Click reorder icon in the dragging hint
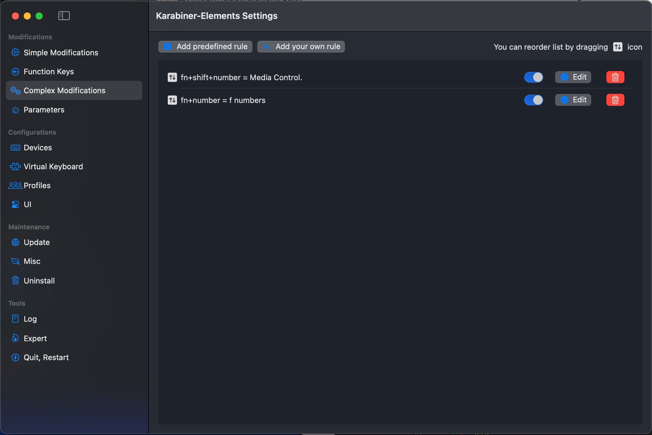This screenshot has height=435, width=652. click(x=618, y=47)
